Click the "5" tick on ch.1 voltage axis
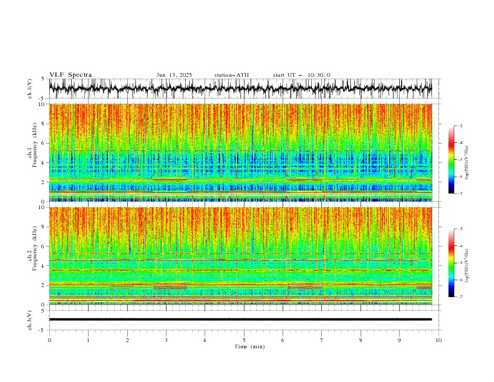 click(42, 79)
